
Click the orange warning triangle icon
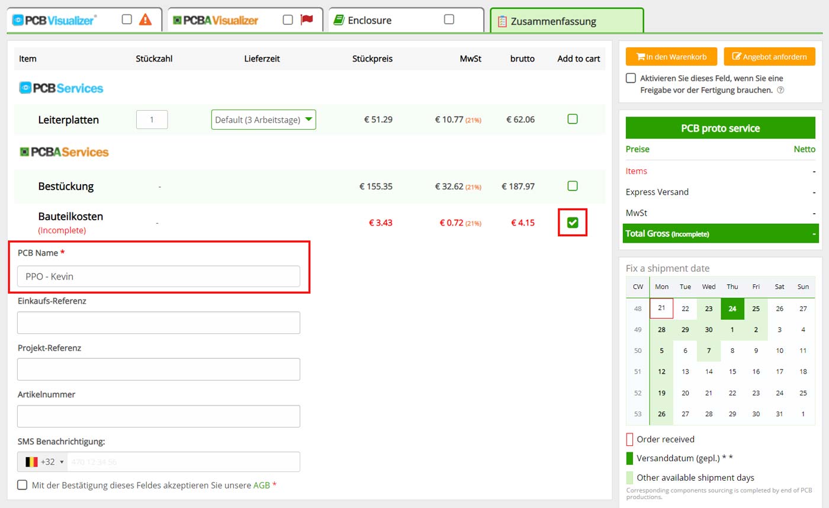[x=145, y=20]
